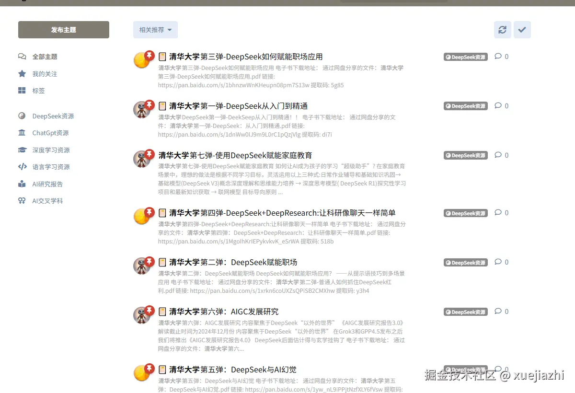Click the document icon before 第四弹 title

coord(162,213)
